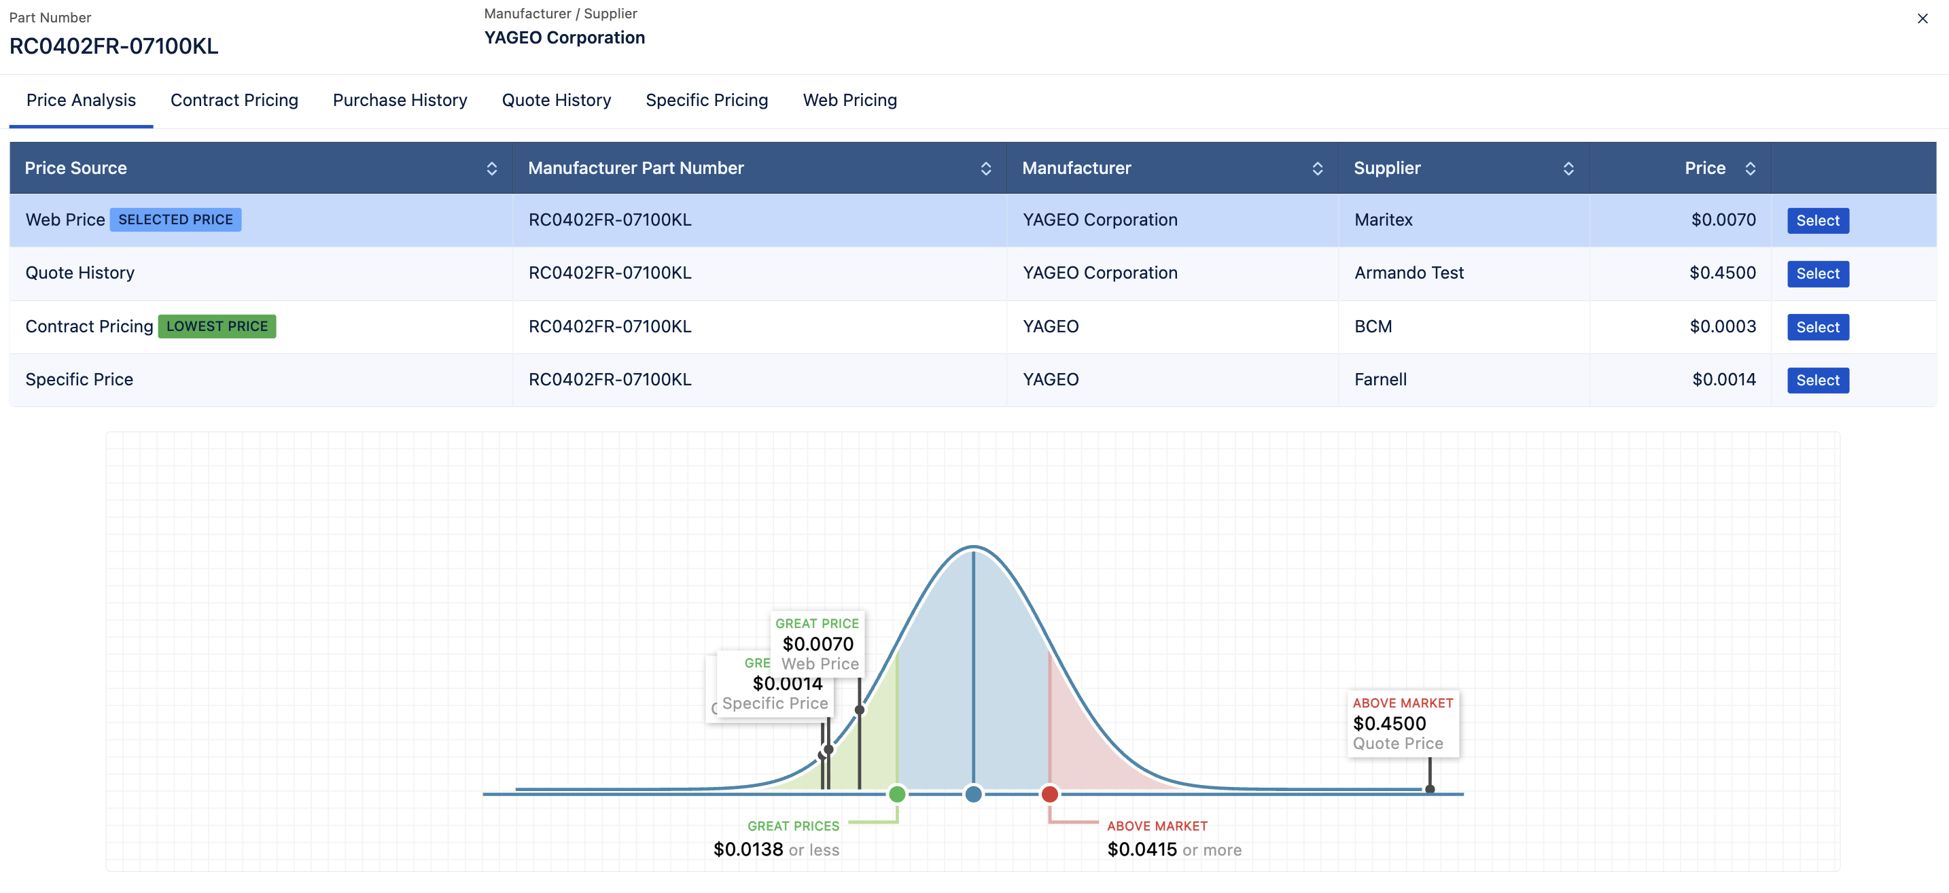The width and height of the screenshot is (1949, 893).
Task: Switch to Purchase History tab
Action: (400, 100)
